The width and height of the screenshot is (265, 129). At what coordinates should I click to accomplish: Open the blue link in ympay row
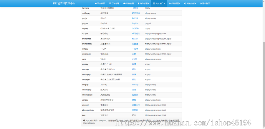point(134,100)
